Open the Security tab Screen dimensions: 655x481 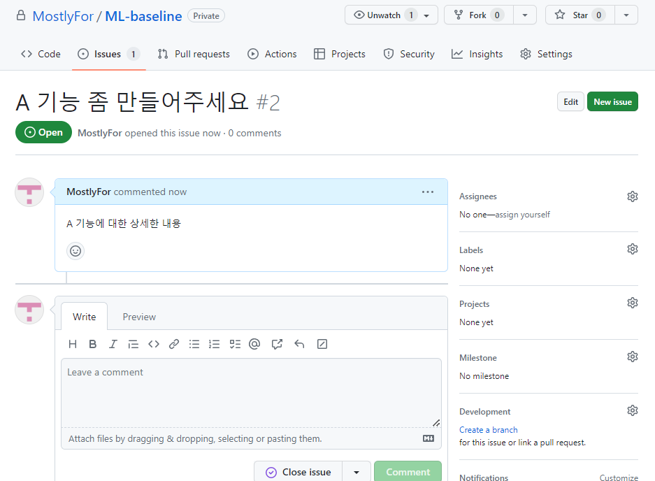coord(409,54)
